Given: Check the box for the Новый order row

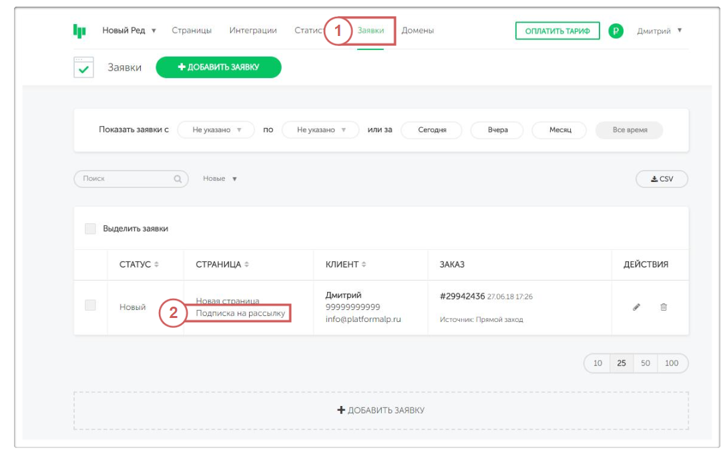Looking at the screenshot, I should click(90, 305).
